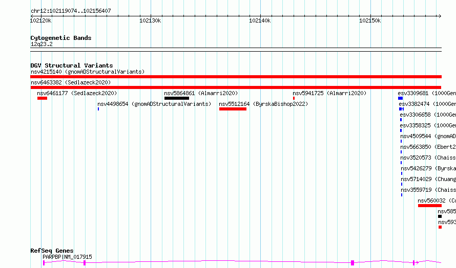The image size is (456, 268).
Task: Open variant nsv5426279 label
Action: [428, 168]
